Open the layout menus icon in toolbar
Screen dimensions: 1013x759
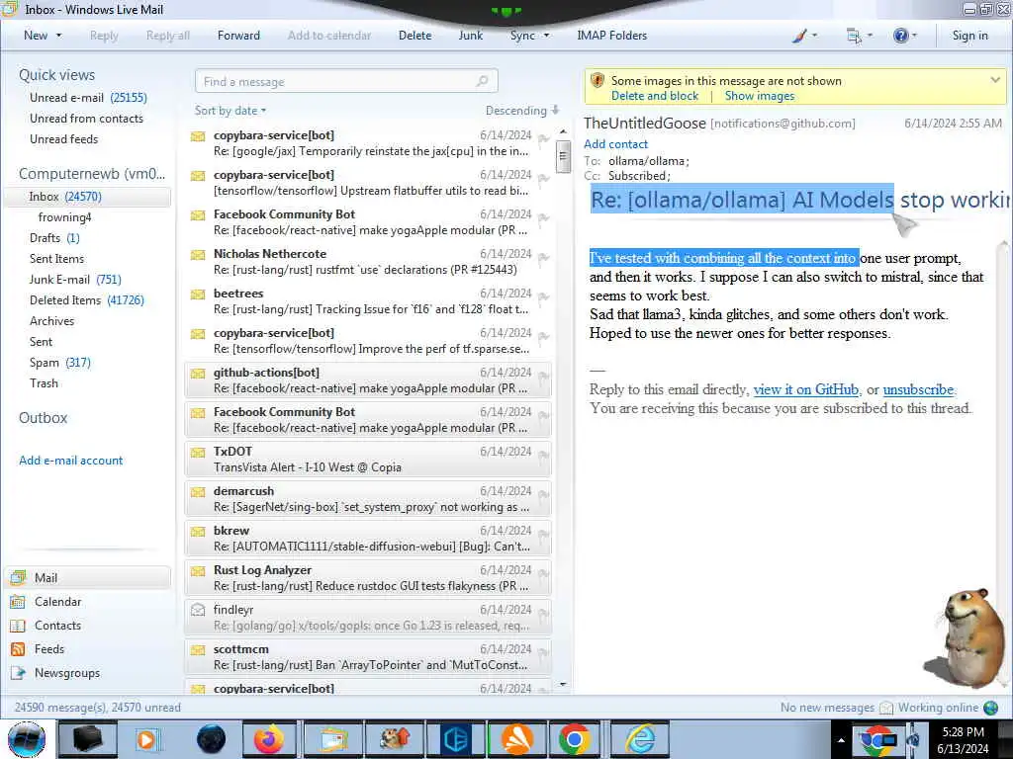click(860, 36)
